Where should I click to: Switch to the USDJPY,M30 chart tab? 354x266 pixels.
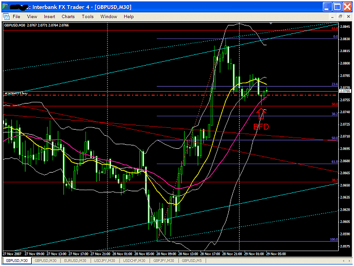(105, 260)
